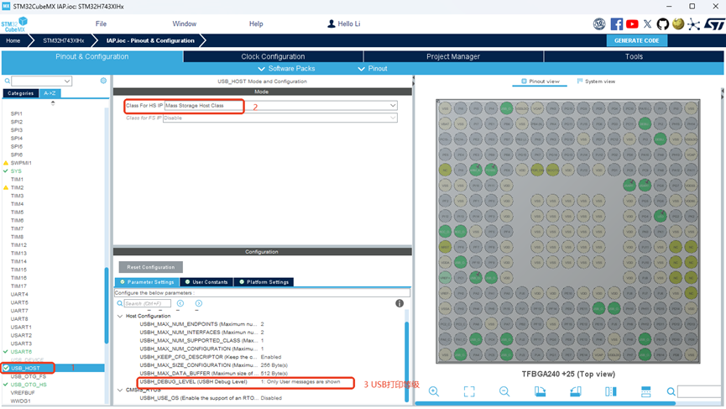Open the Parameter Settings tab

(x=147, y=281)
